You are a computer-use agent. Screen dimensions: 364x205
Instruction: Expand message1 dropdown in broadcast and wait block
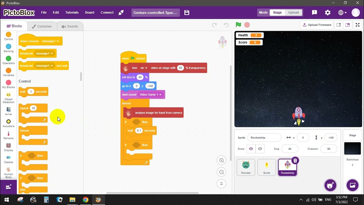click(x=45, y=66)
